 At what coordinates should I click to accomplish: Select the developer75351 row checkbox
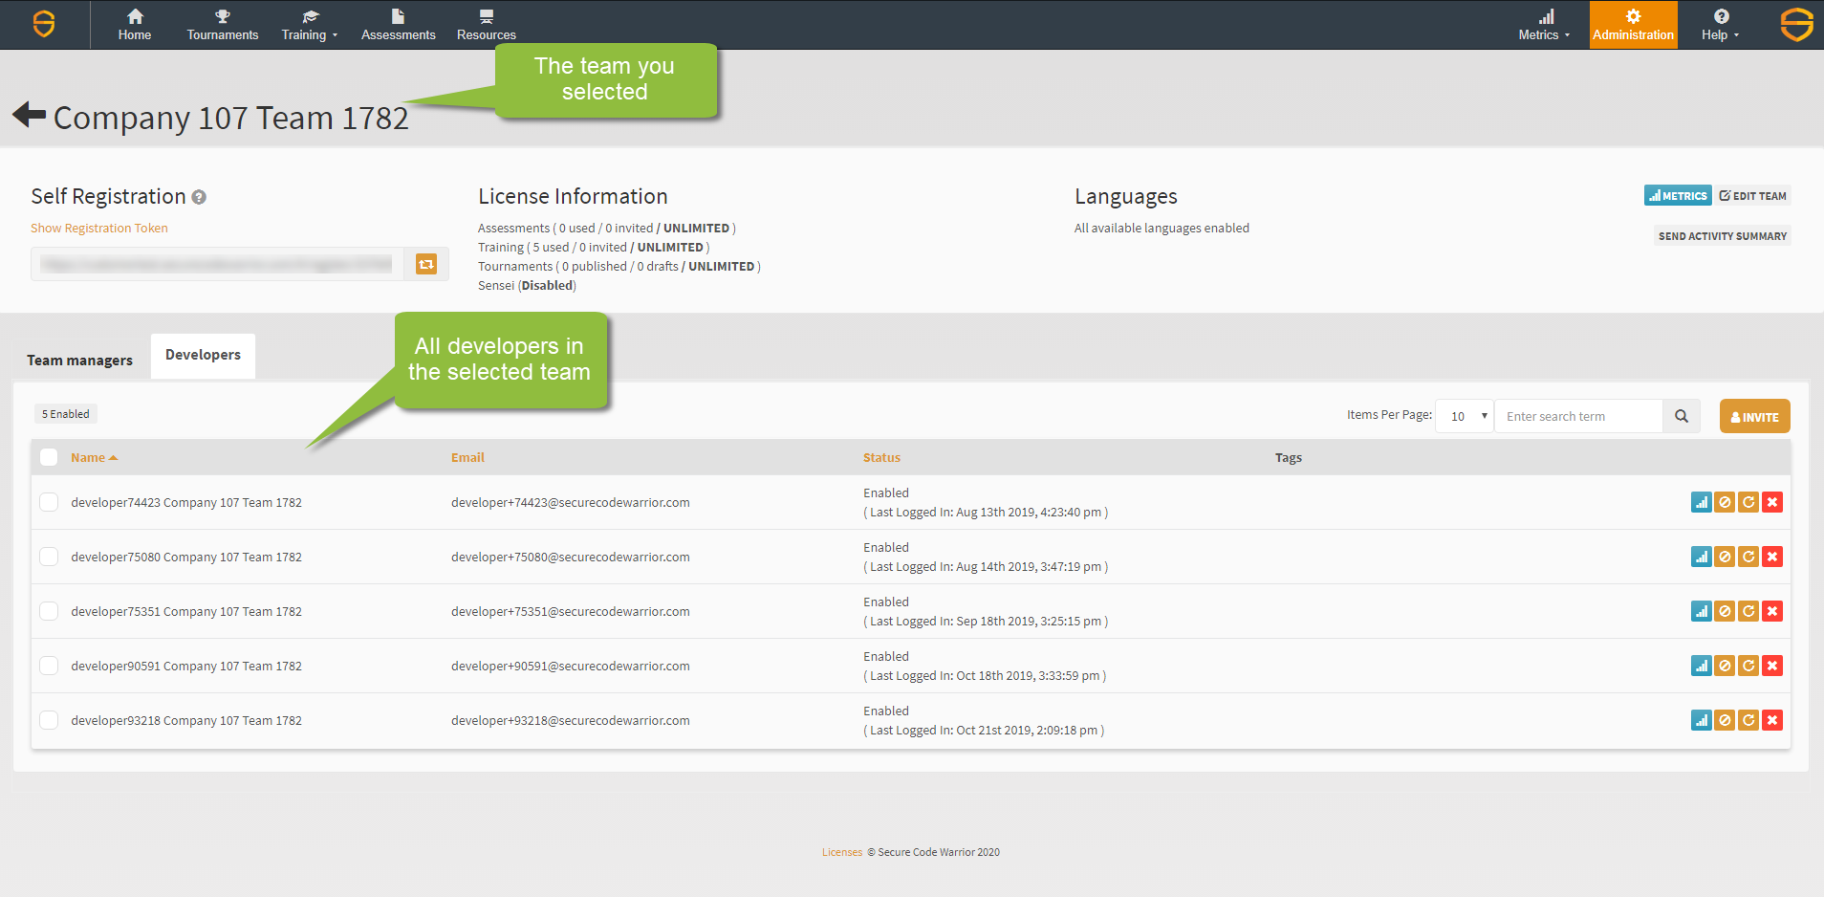point(49,611)
